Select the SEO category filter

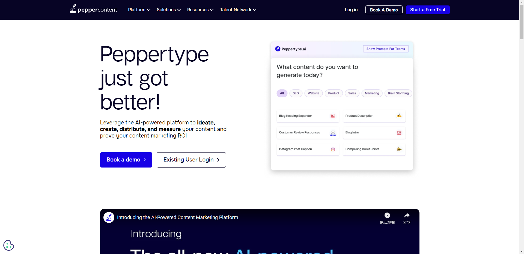[296, 93]
